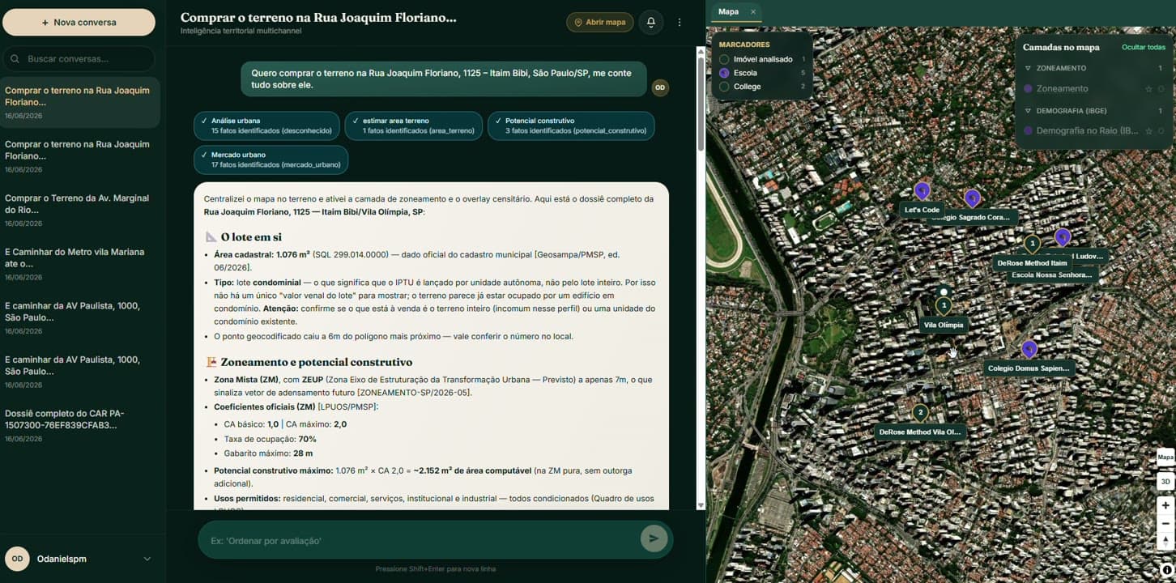Click the OD avatar in the sidebar footer
Screen dimensions: 1176x583
coord(17,559)
